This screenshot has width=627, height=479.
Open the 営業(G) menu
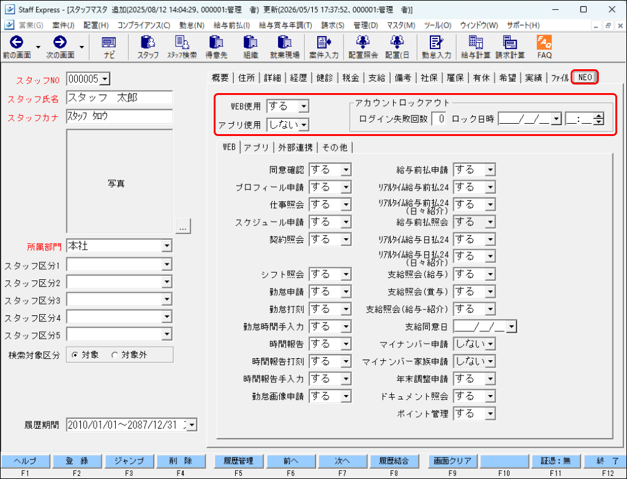click(31, 25)
